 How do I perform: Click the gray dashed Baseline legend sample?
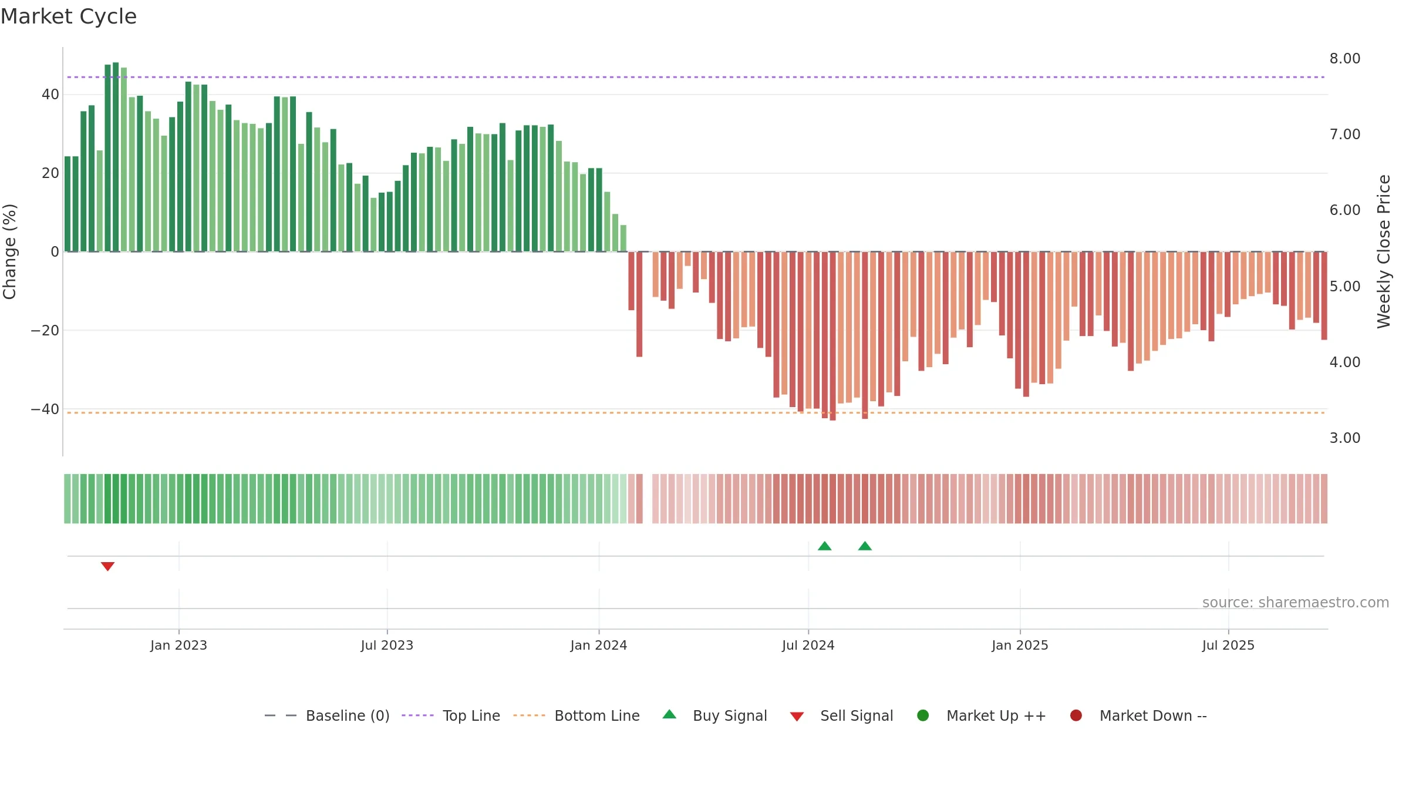(281, 715)
